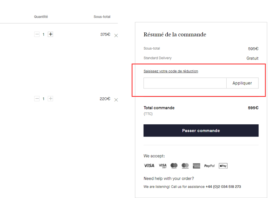Click minus button for the 220€ item

pyautogui.click(x=37, y=99)
